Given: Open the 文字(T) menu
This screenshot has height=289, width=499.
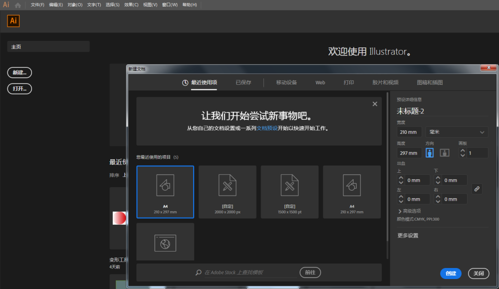Looking at the screenshot, I should (94, 5).
